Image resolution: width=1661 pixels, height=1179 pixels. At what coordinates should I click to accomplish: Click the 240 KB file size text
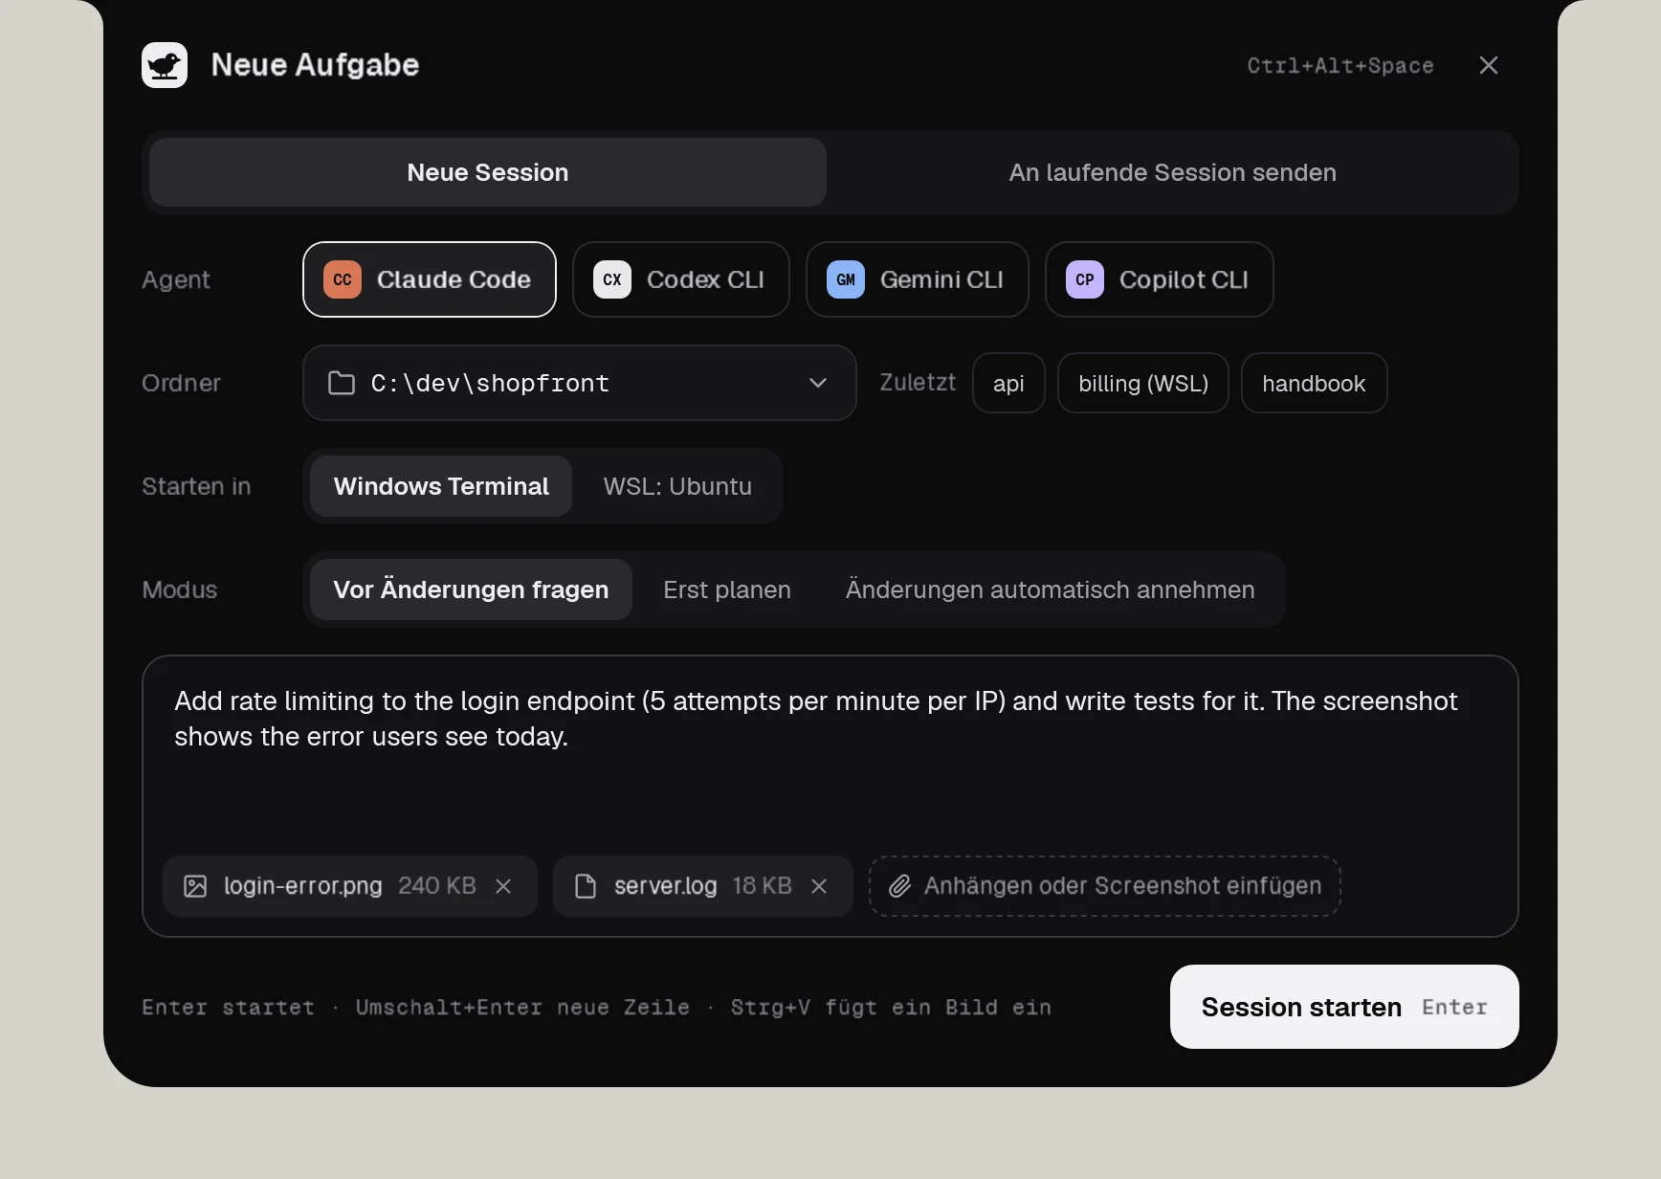(x=437, y=886)
